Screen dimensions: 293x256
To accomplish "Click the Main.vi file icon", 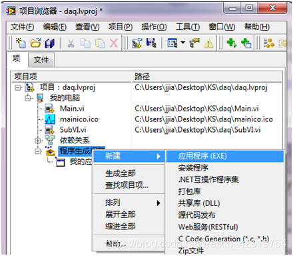I will 49,109.
